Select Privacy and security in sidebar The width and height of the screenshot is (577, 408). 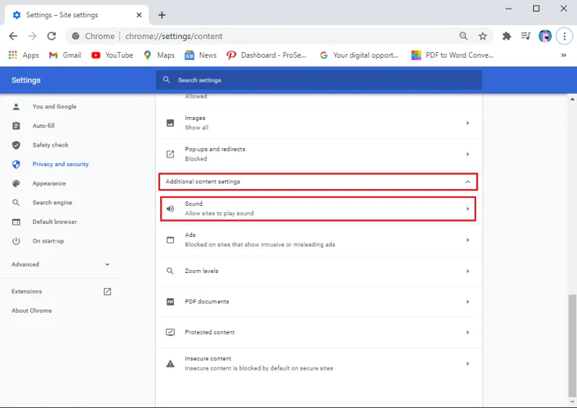(x=61, y=164)
